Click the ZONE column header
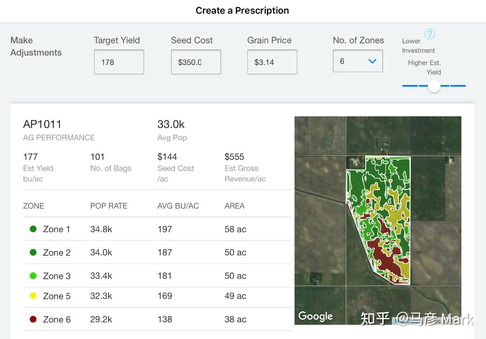The height and width of the screenshot is (339, 486). click(x=33, y=206)
